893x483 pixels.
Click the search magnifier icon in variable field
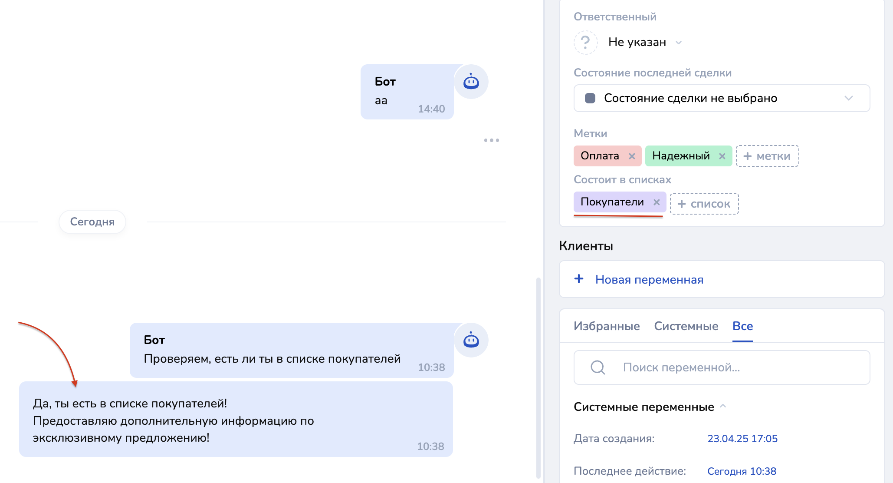(598, 367)
